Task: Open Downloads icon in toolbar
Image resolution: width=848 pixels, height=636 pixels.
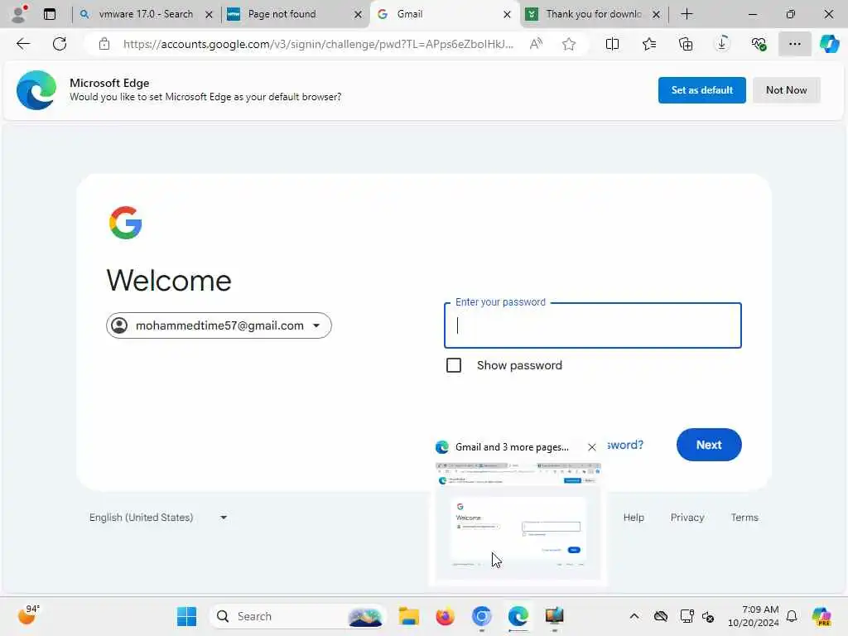Action: [x=722, y=44]
